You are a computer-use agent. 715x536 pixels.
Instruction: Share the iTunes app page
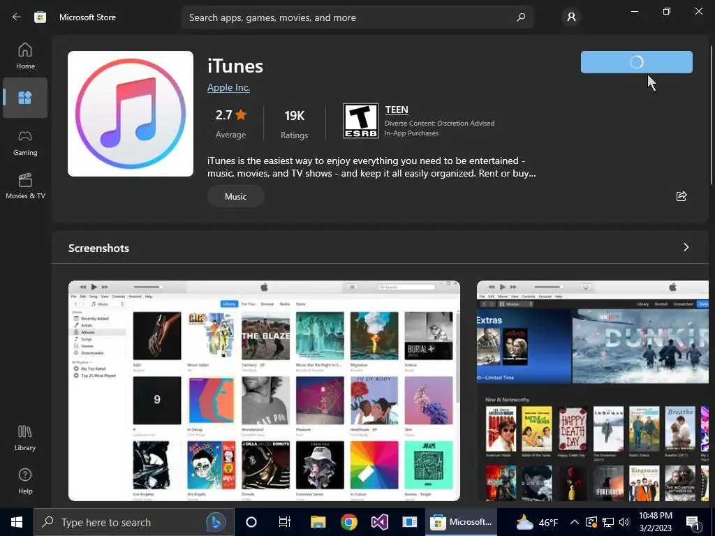coord(681,196)
